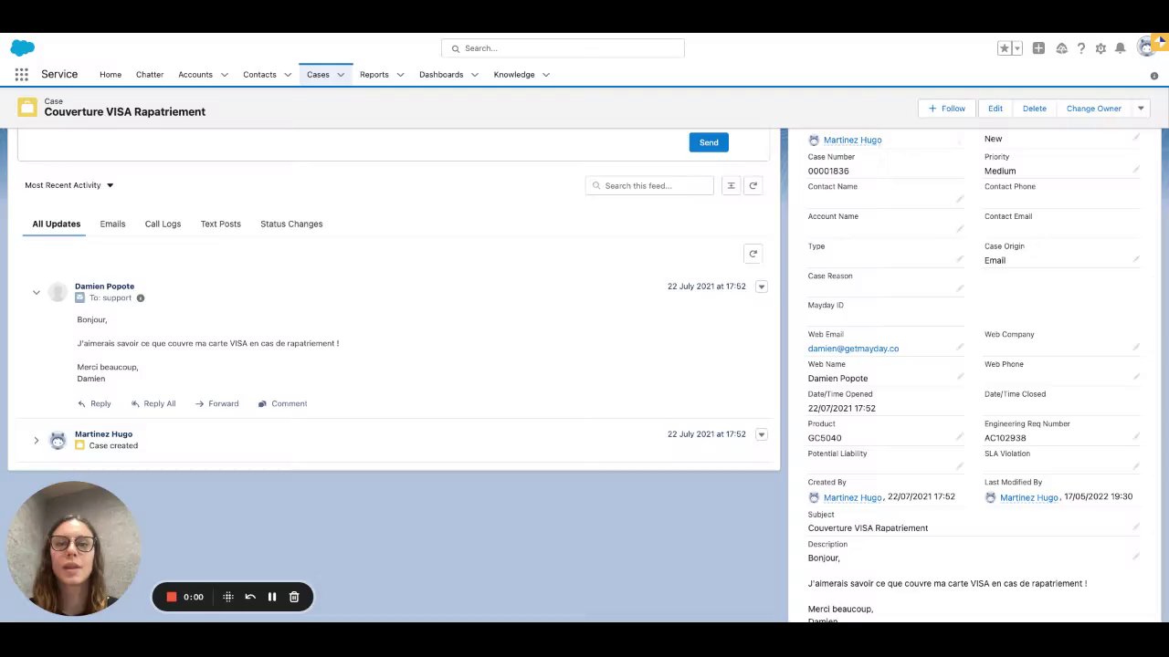
Task: Switch to the Emails feed tab
Action: click(x=112, y=224)
